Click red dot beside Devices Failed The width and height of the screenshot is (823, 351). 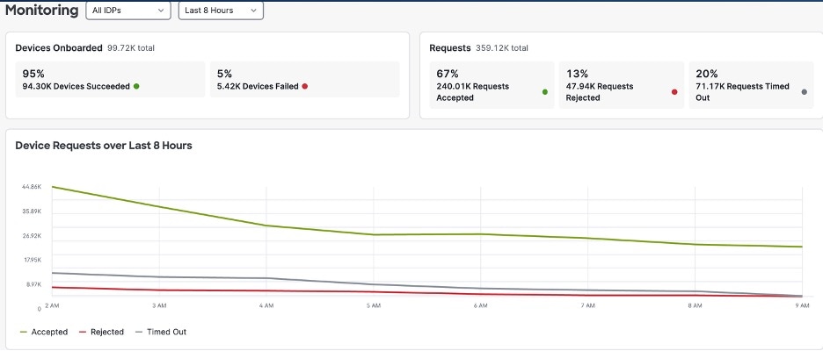tap(305, 87)
